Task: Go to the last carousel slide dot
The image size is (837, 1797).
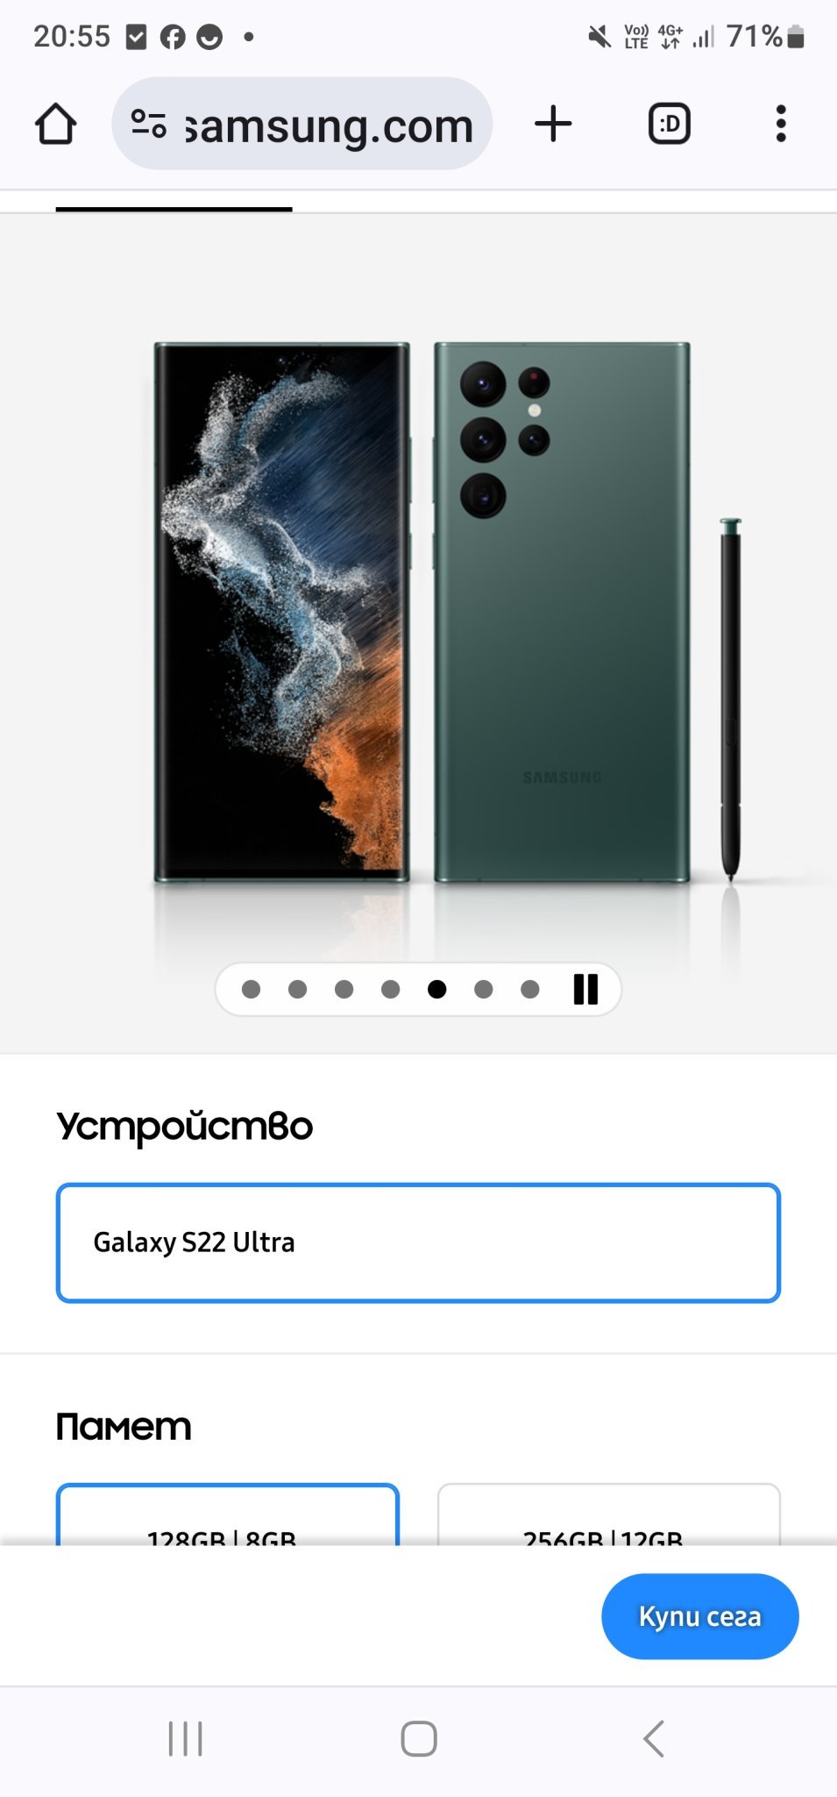Action: pos(529,989)
